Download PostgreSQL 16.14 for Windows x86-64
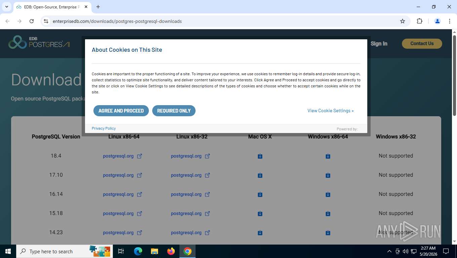Viewport: 457px width, 258px height. 328,195
